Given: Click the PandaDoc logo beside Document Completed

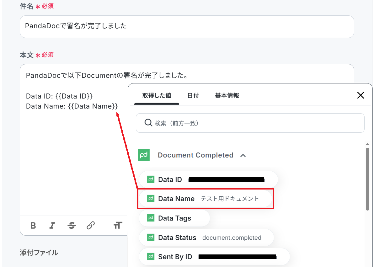Looking at the screenshot, I should [x=144, y=155].
